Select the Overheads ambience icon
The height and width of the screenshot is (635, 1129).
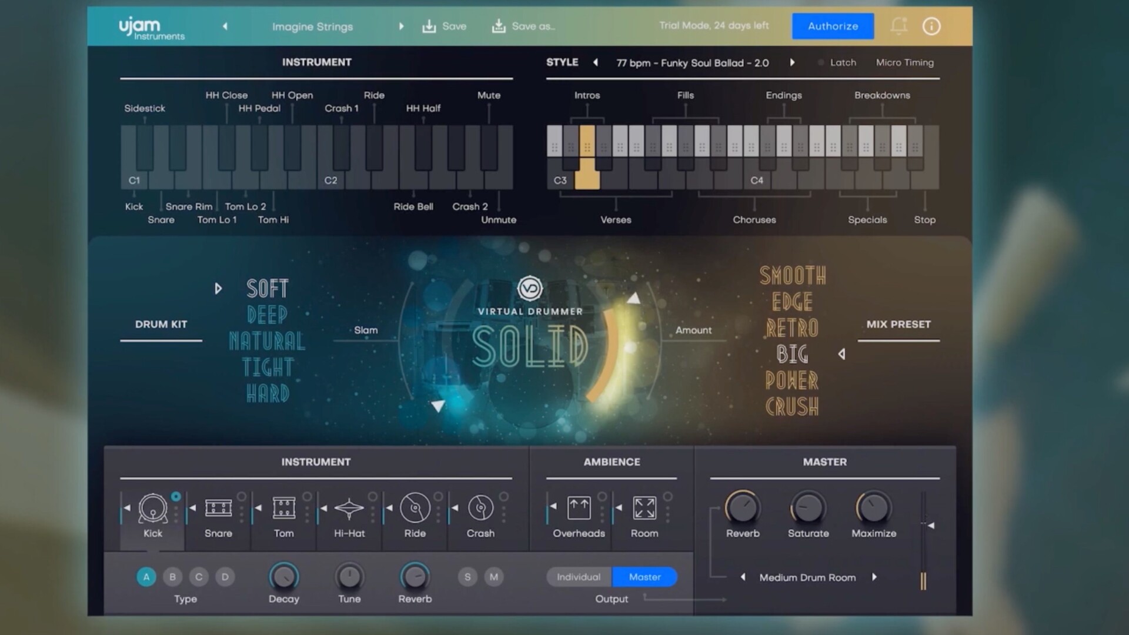click(x=579, y=508)
